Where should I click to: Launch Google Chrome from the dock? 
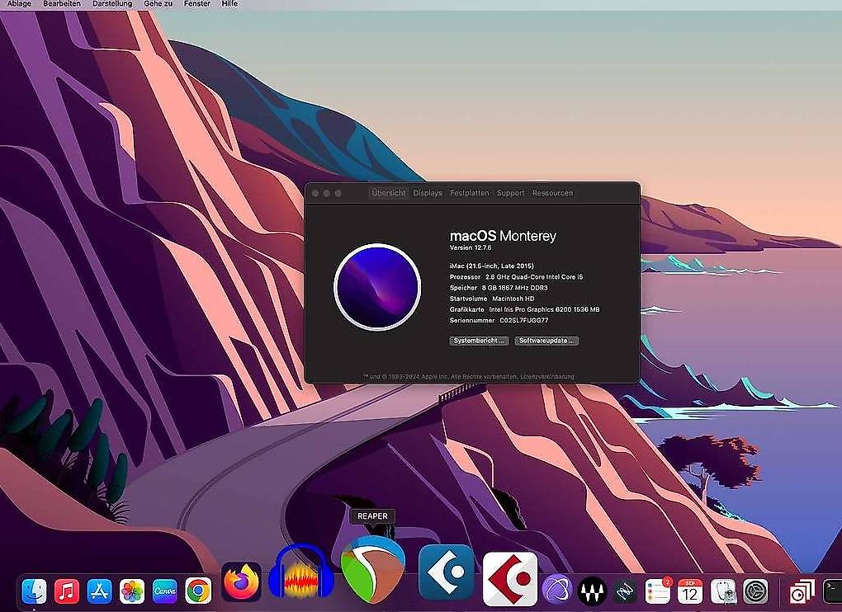pyautogui.click(x=198, y=591)
